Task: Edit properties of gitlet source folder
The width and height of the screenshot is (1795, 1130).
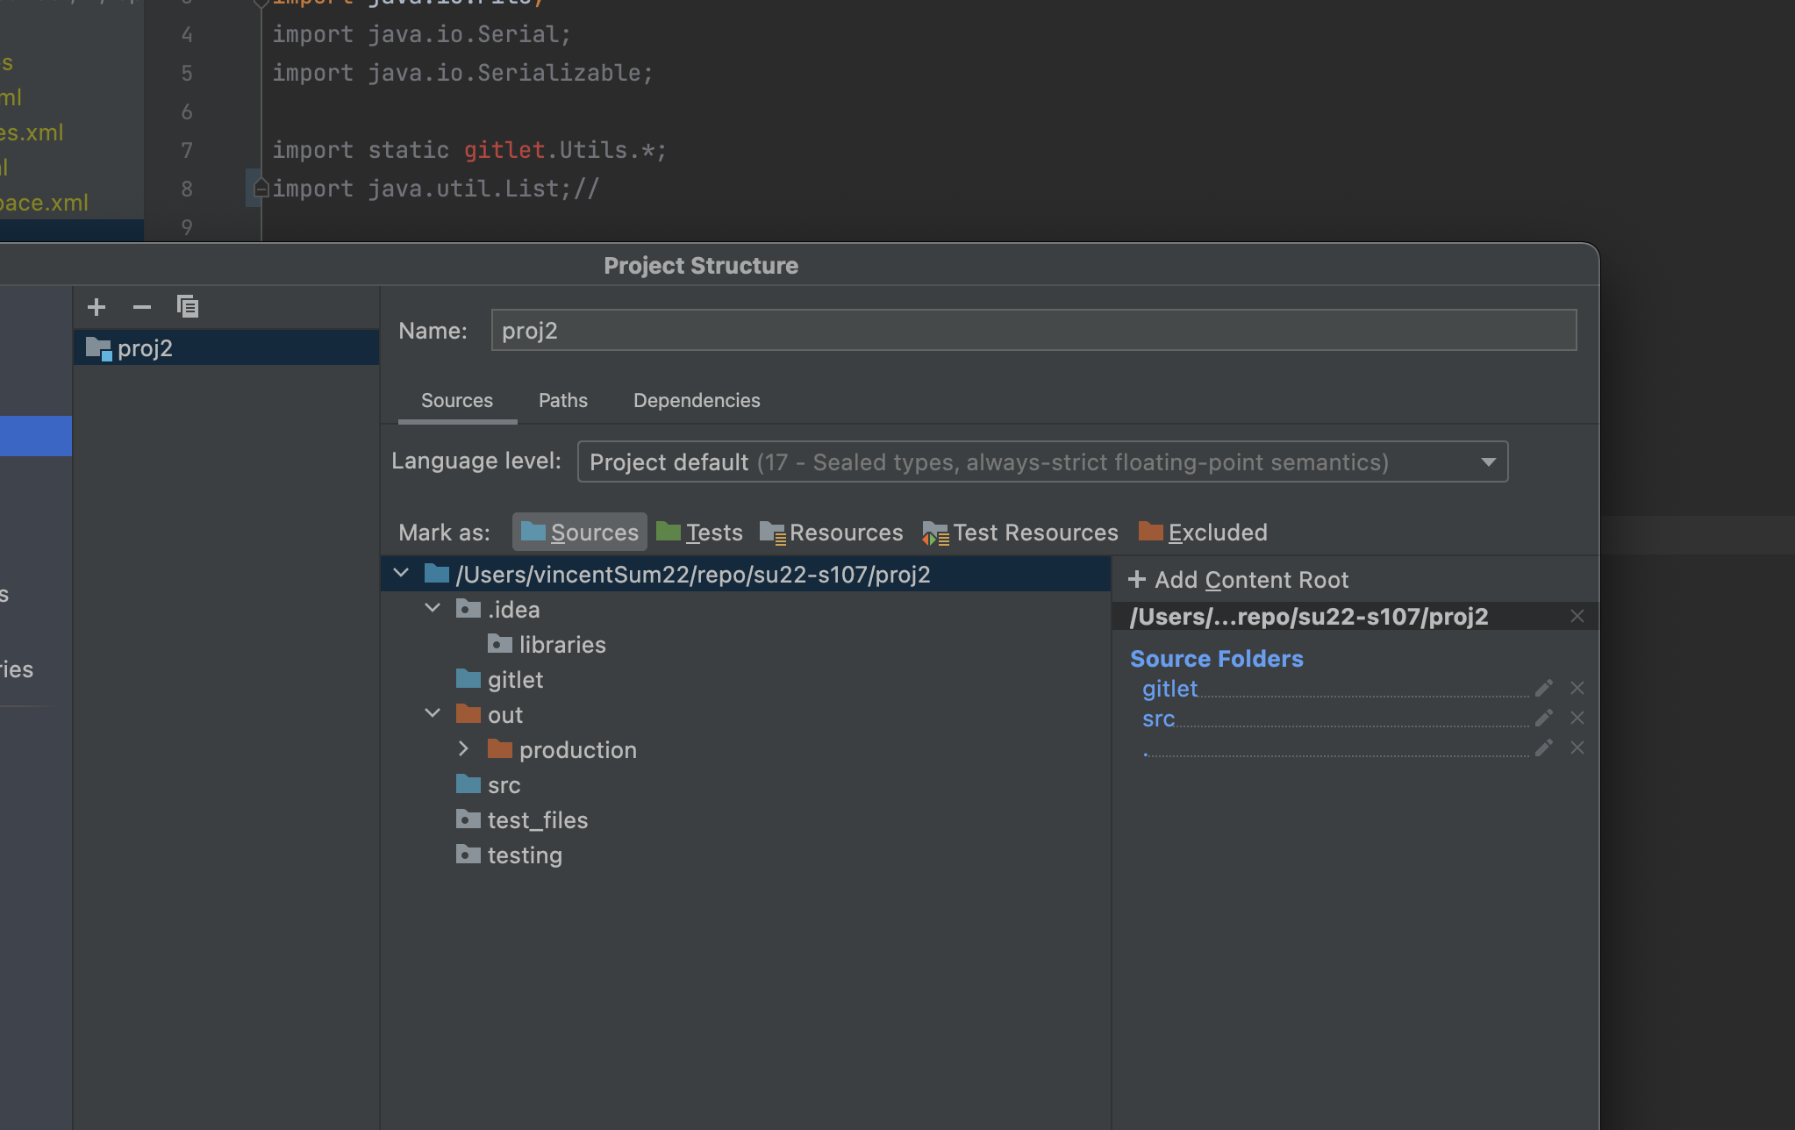Action: (1544, 689)
